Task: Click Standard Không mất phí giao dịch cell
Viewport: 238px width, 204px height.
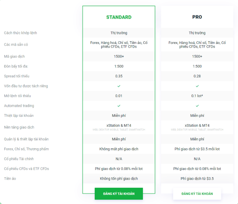Action: click(119, 149)
